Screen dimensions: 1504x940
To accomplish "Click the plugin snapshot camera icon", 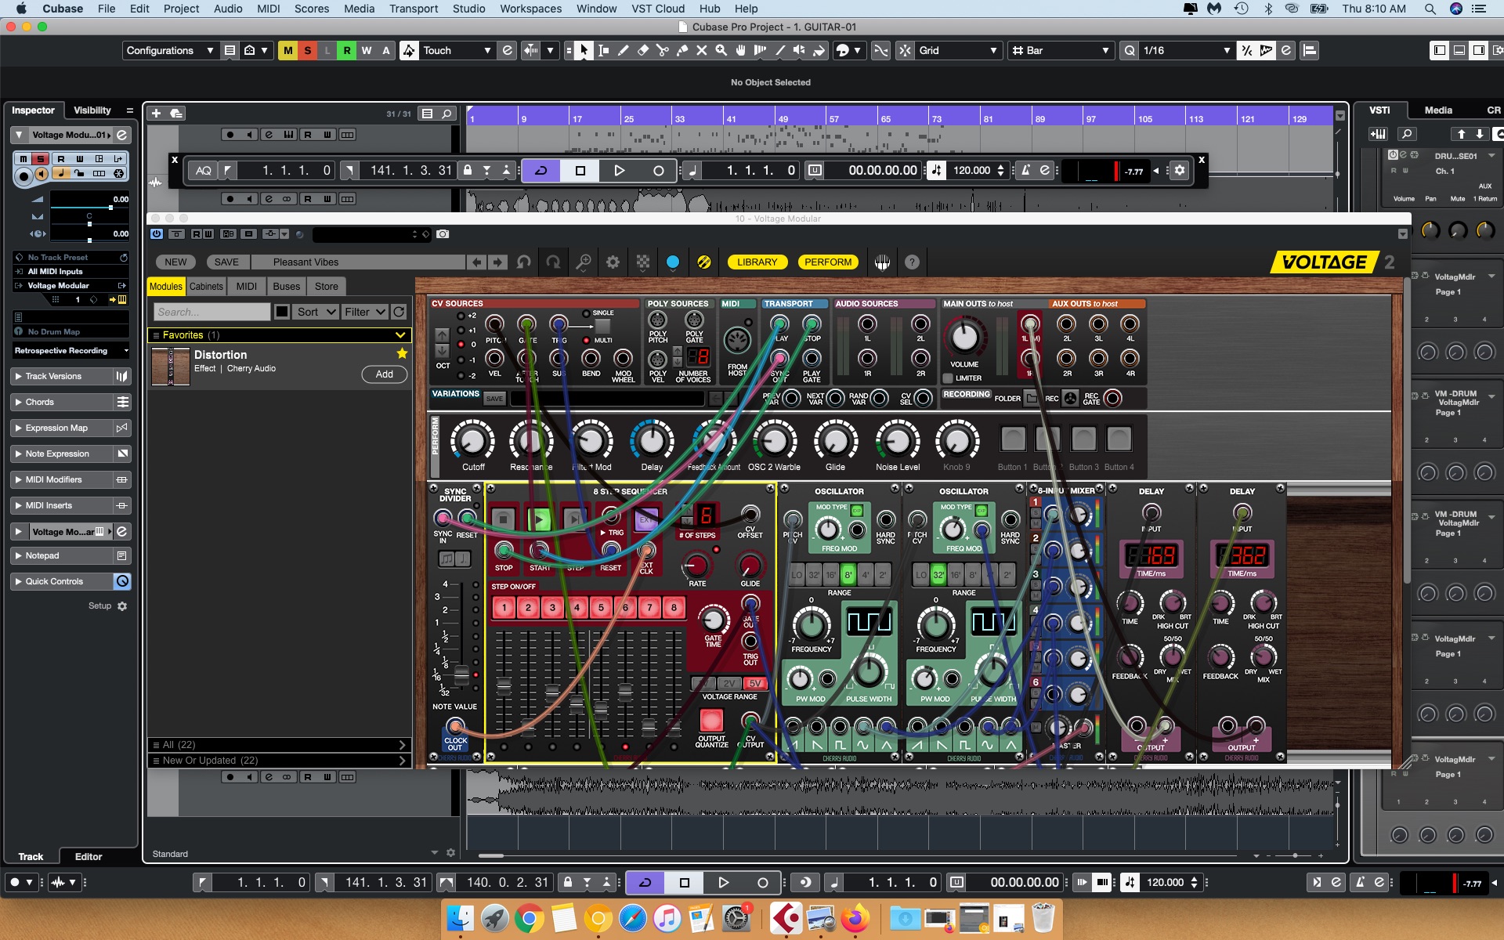I will [443, 234].
